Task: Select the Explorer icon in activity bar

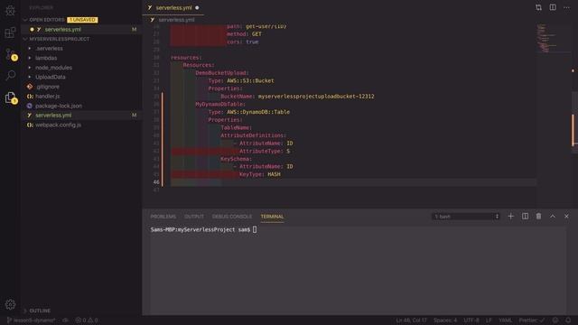Action: [10, 97]
